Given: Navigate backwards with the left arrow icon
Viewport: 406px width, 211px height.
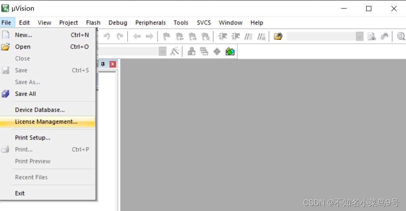Looking at the screenshot, I should 137,36.
